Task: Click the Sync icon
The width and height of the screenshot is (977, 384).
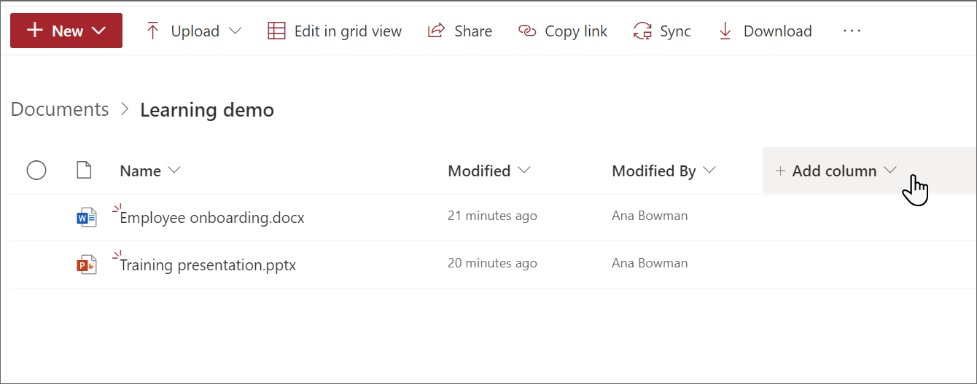Action: [642, 31]
